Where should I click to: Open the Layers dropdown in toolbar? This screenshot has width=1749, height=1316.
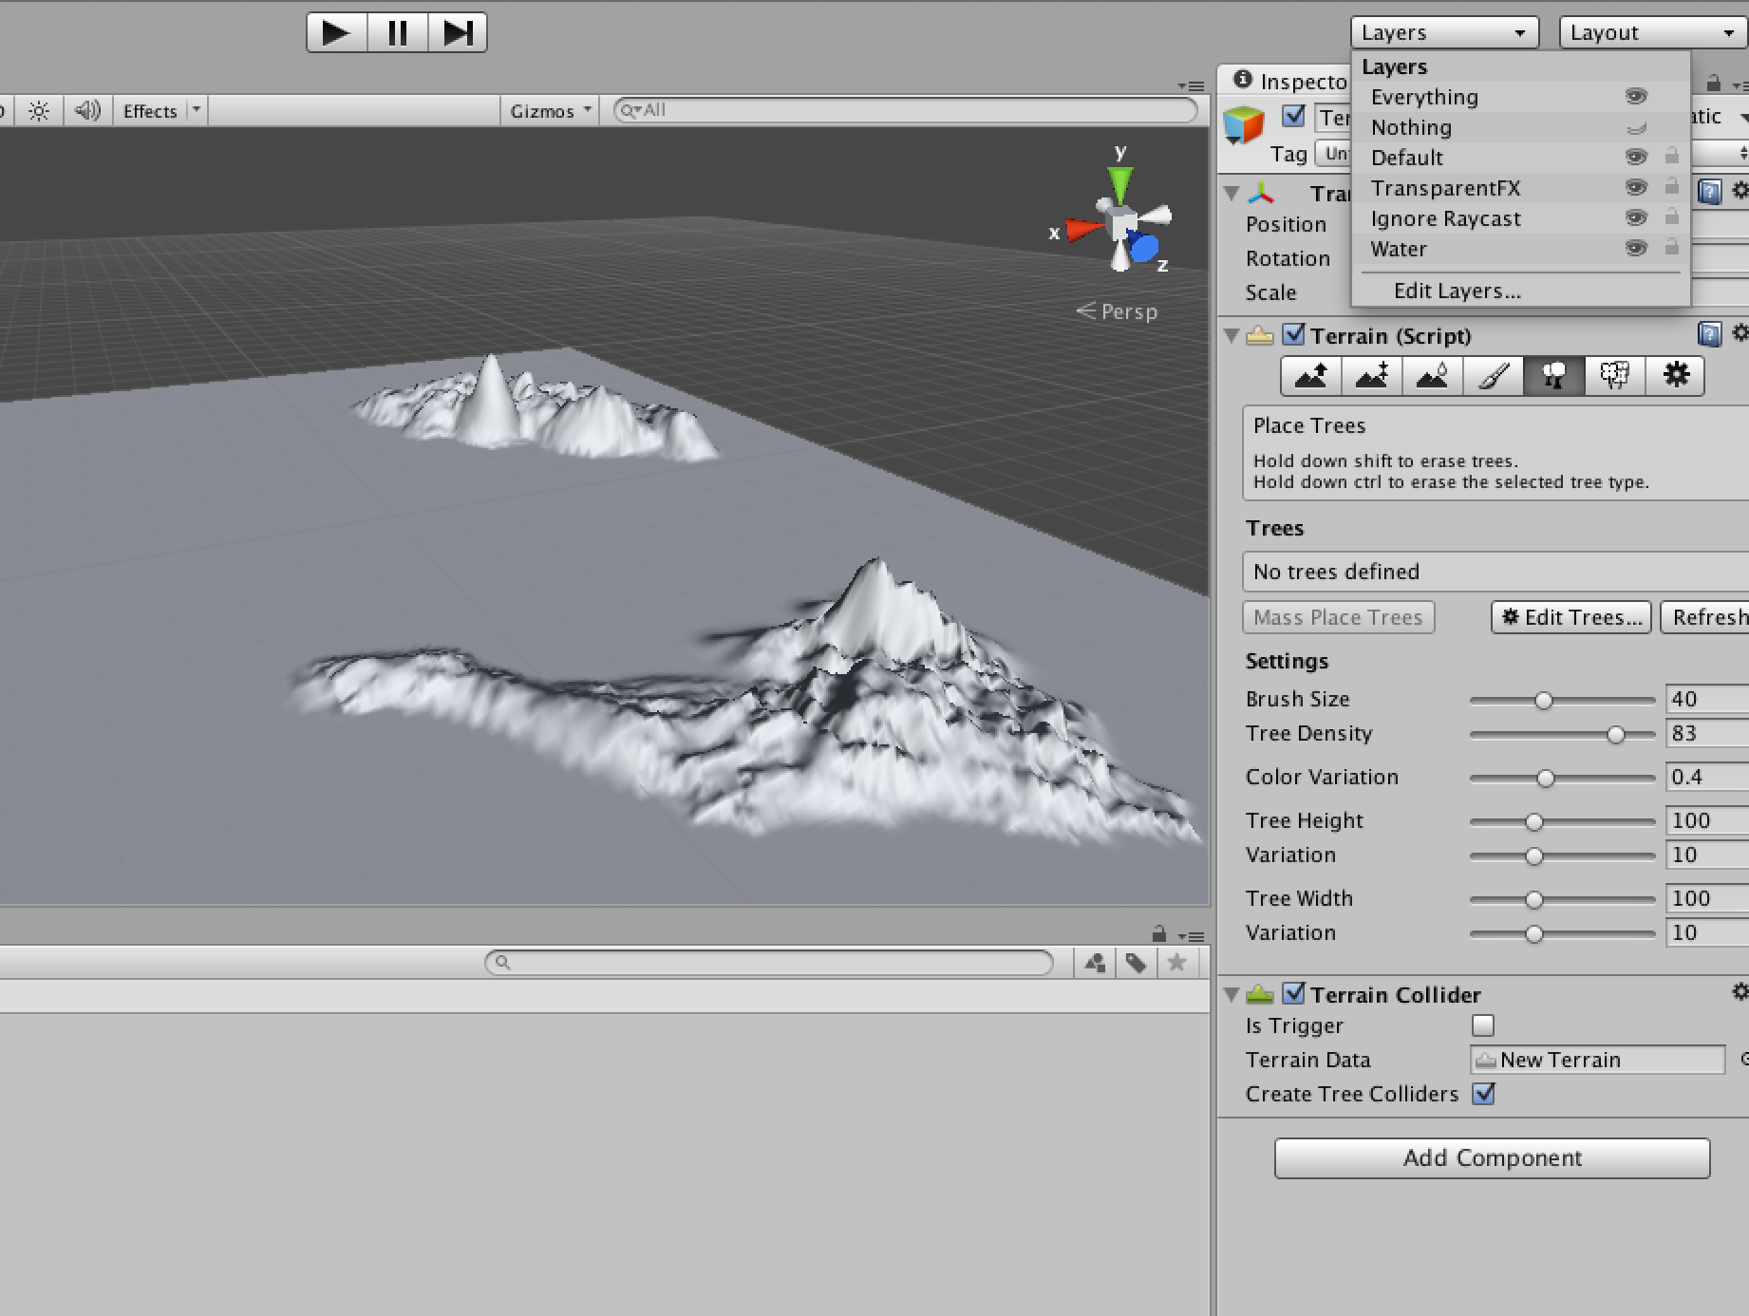click(1444, 32)
